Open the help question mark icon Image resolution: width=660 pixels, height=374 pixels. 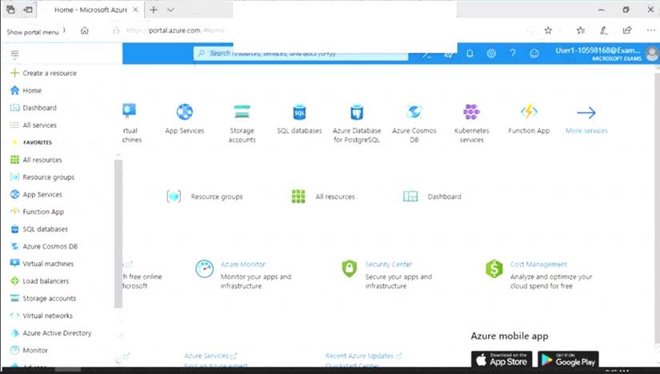(513, 54)
